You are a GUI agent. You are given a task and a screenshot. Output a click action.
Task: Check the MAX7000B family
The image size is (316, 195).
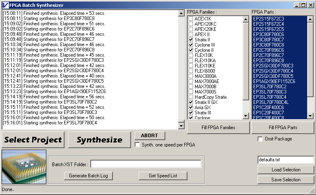191,87
